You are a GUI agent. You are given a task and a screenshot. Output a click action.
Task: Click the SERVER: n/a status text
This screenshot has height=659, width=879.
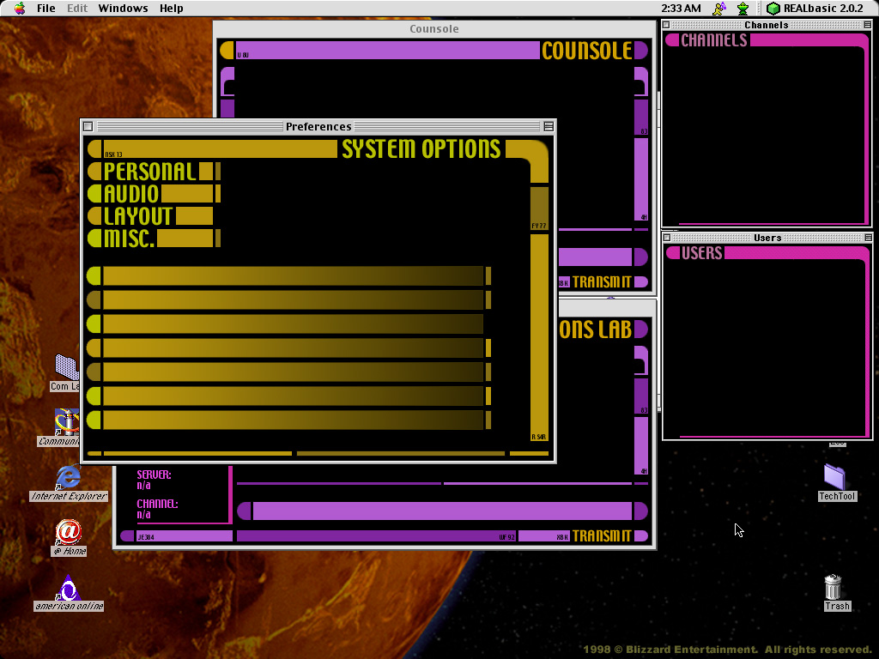(x=155, y=480)
